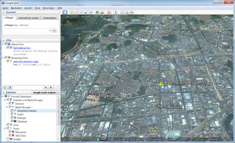Open the Ansicht menu
The height and width of the screenshot is (143, 235).
pyautogui.click(x=28, y=8)
